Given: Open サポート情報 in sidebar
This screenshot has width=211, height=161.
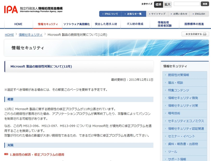Looking at the screenshot, I should pos(185,159).
